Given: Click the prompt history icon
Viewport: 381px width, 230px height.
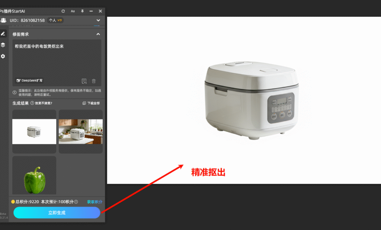Looking at the screenshot, I should click(x=84, y=81).
